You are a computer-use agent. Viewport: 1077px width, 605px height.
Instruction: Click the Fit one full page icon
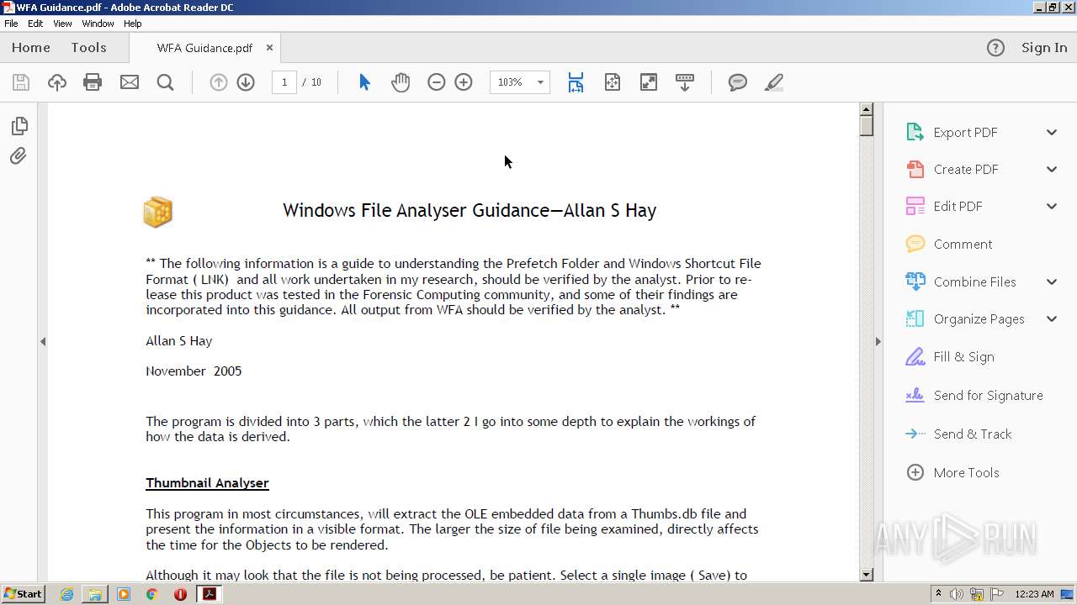pos(613,82)
